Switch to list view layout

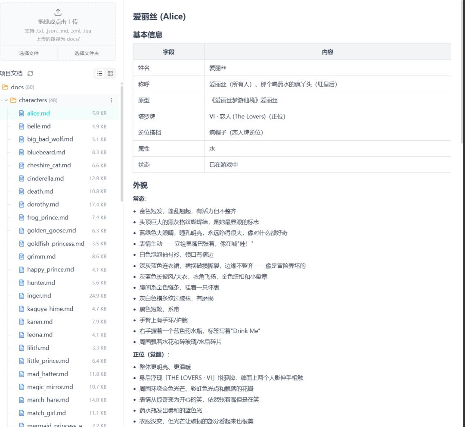point(100,73)
